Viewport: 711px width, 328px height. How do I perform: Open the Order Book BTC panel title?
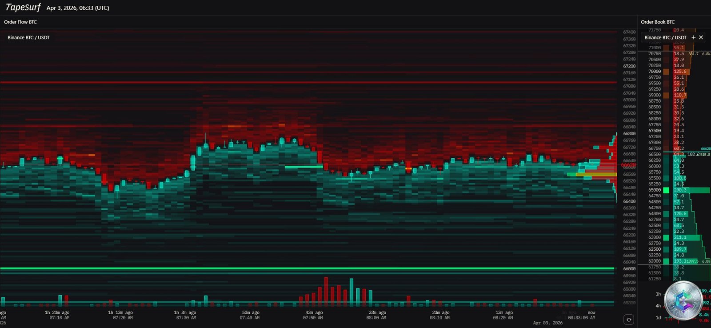pyautogui.click(x=658, y=22)
